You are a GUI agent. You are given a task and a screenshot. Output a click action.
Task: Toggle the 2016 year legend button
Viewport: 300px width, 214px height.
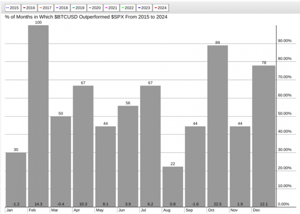pyautogui.click(x=29, y=8)
